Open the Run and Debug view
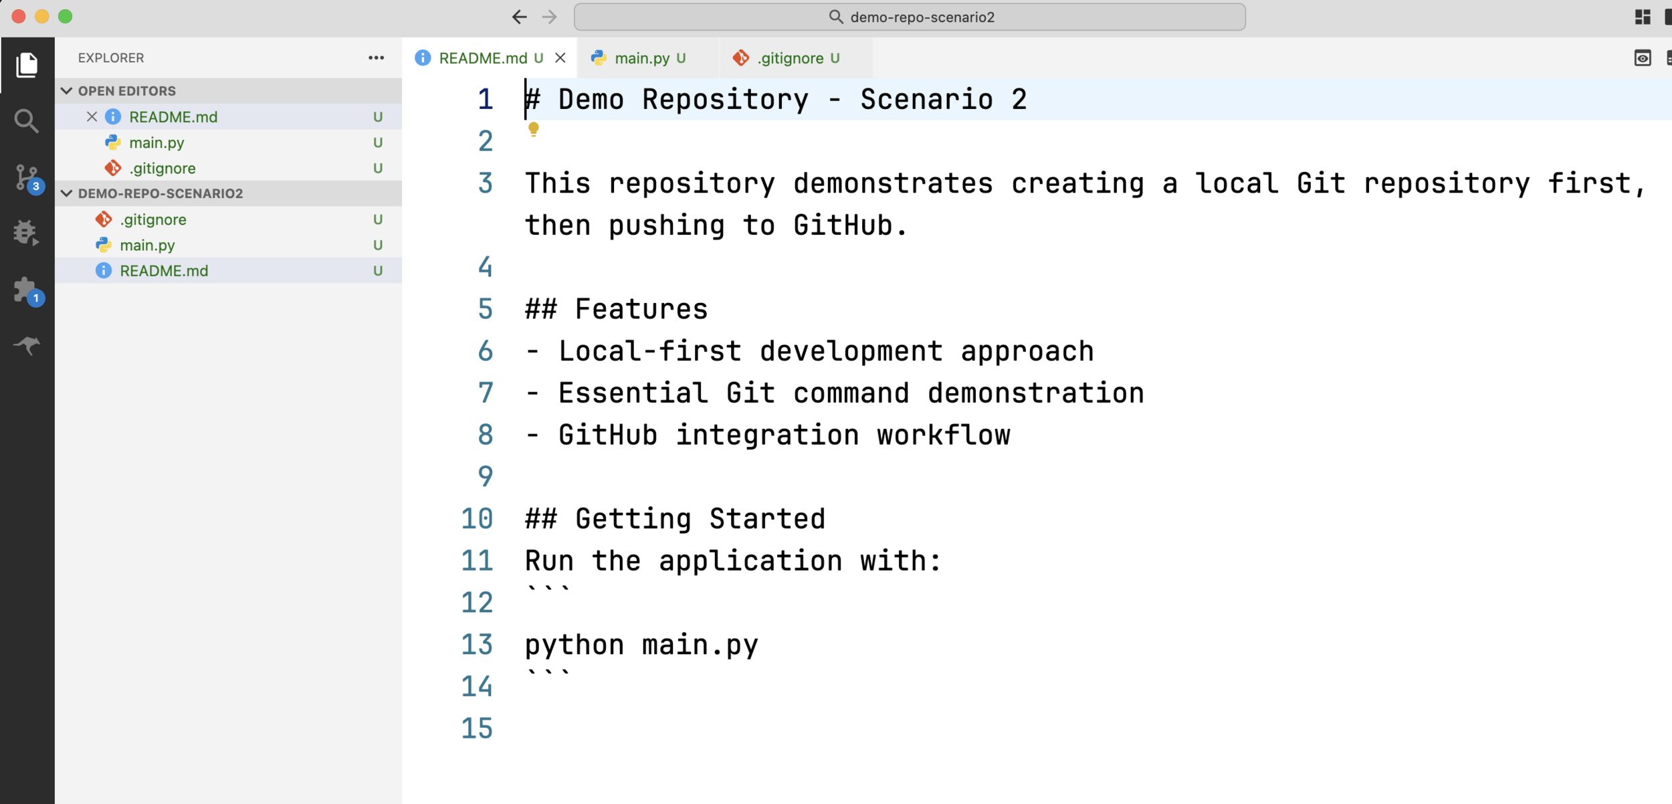This screenshot has height=804, width=1672. click(x=27, y=233)
